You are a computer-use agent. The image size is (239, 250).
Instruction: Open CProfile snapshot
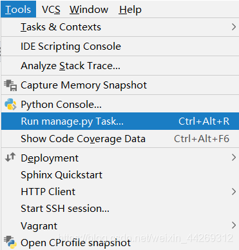pyautogui.click(x=120, y=242)
